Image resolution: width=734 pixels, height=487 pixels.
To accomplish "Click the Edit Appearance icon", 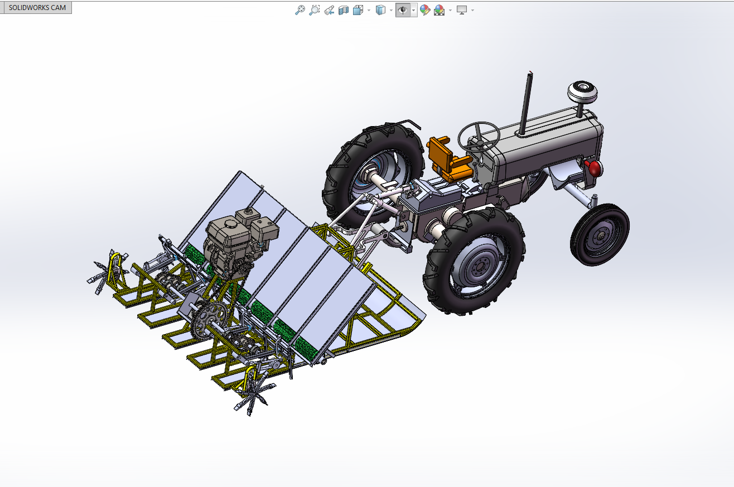I will tap(425, 10).
